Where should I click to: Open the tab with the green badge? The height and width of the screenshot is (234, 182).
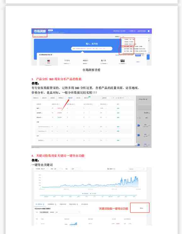click(87, 98)
